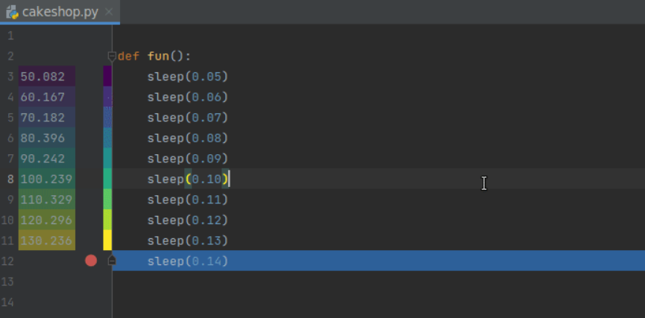Click the Python file icon on cakeshop.py tab
Screen dimensions: 645x318
[12, 12]
